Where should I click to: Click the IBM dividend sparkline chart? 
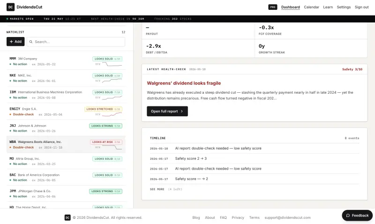(x=112, y=97)
